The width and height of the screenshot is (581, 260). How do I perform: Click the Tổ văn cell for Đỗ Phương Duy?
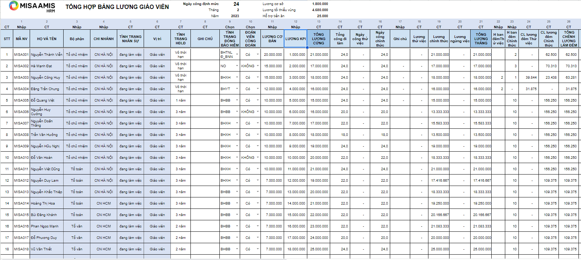point(77,238)
